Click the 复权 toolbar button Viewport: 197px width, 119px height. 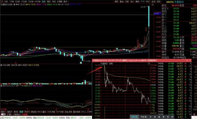[117, 2]
